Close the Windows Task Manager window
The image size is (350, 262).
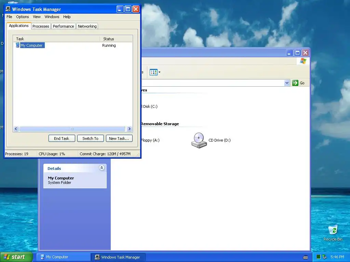coord(136,9)
